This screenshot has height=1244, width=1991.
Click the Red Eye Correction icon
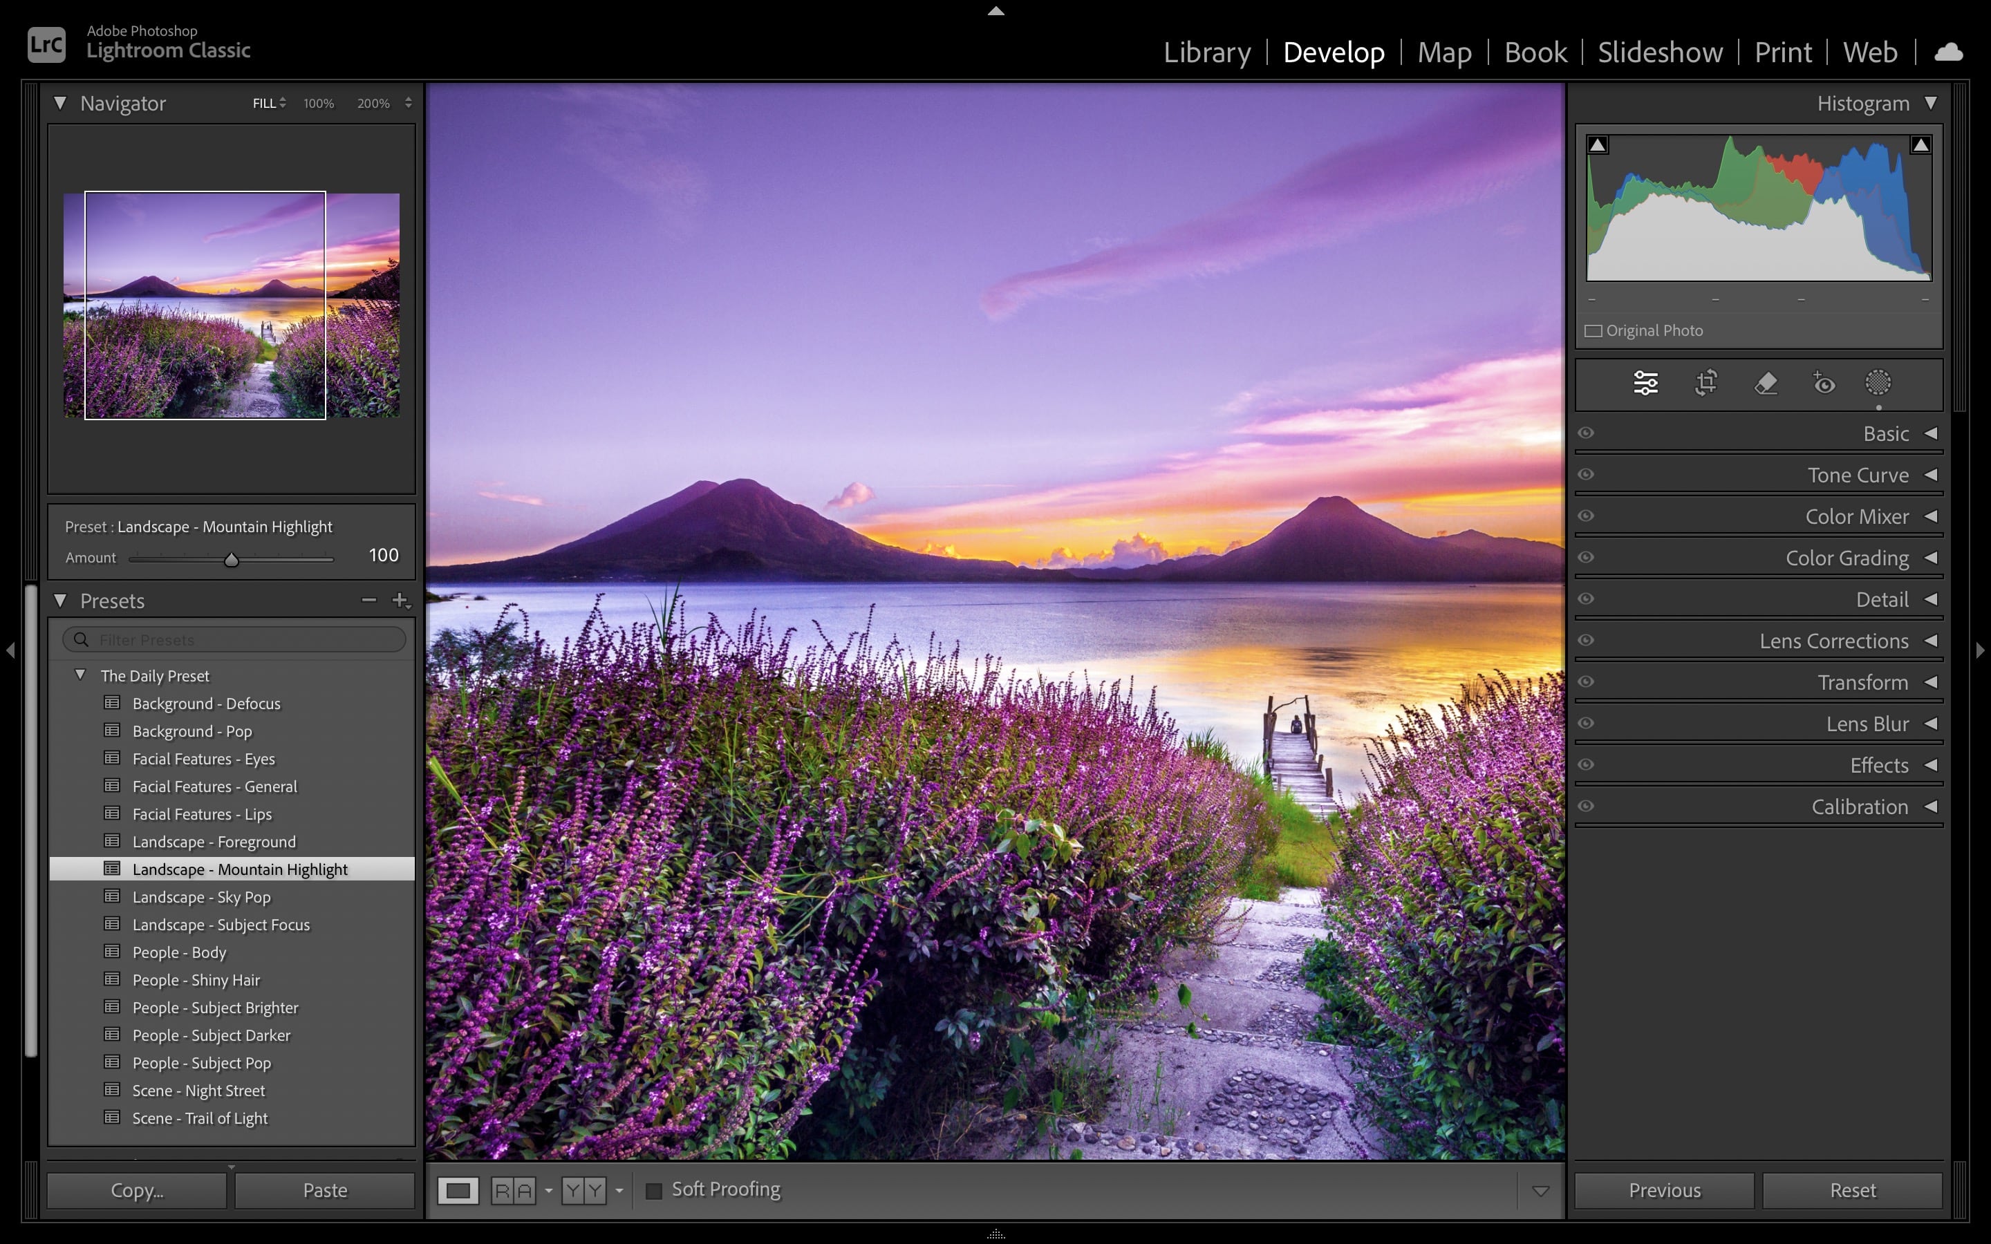pyautogui.click(x=1820, y=383)
